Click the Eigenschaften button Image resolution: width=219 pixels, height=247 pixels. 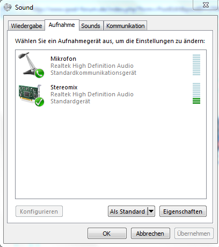183,211
